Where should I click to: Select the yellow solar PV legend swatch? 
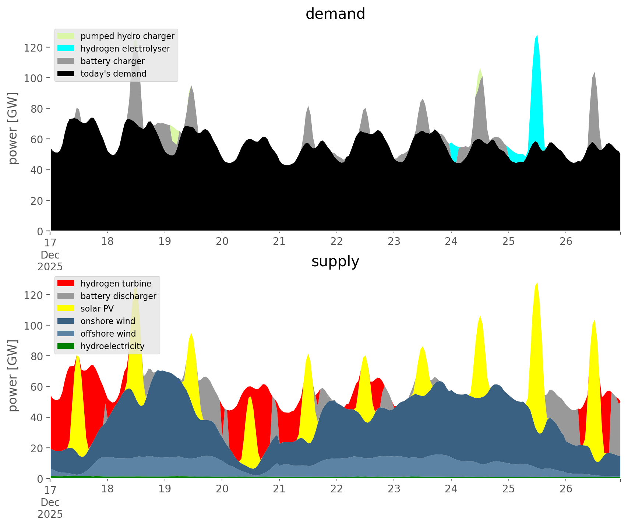66,309
